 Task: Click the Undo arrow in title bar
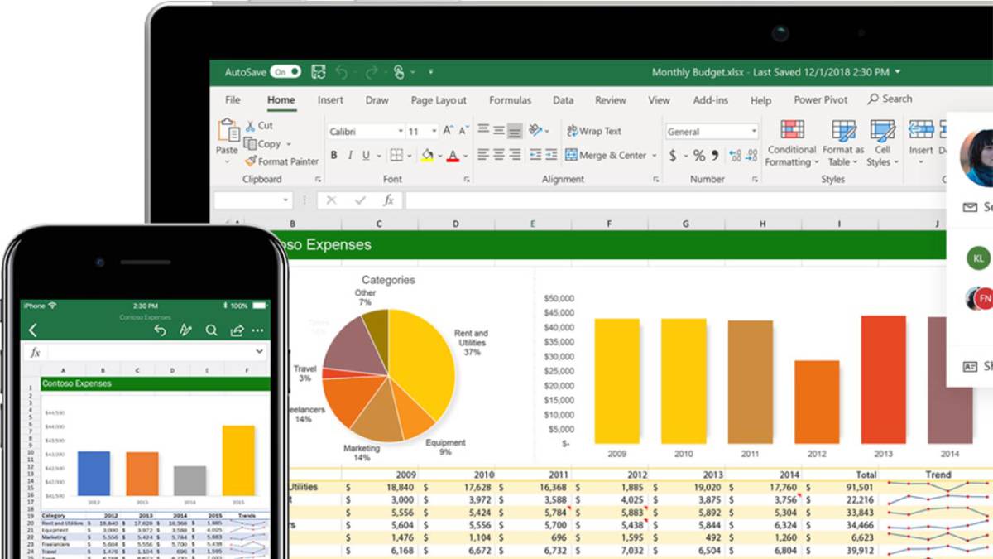342,72
